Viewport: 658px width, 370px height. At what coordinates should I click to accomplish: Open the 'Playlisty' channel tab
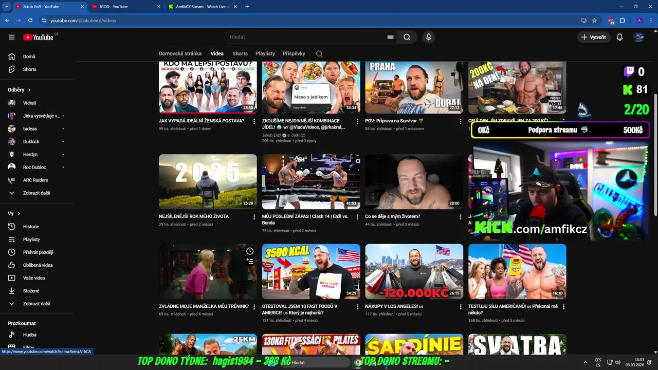click(x=265, y=53)
